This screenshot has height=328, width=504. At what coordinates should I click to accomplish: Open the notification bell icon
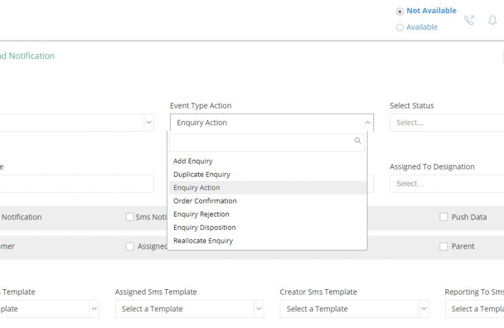[x=493, y=20]
